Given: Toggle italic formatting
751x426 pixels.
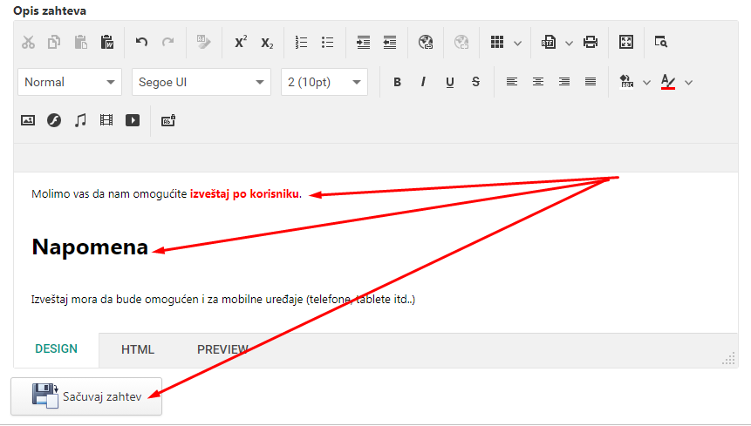Looking at the screenshot, I should 423,83.
